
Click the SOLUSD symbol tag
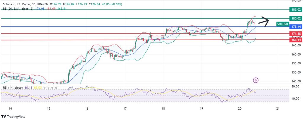pos(282,24)
